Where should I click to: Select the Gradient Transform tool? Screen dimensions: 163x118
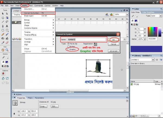pos(7,18)
